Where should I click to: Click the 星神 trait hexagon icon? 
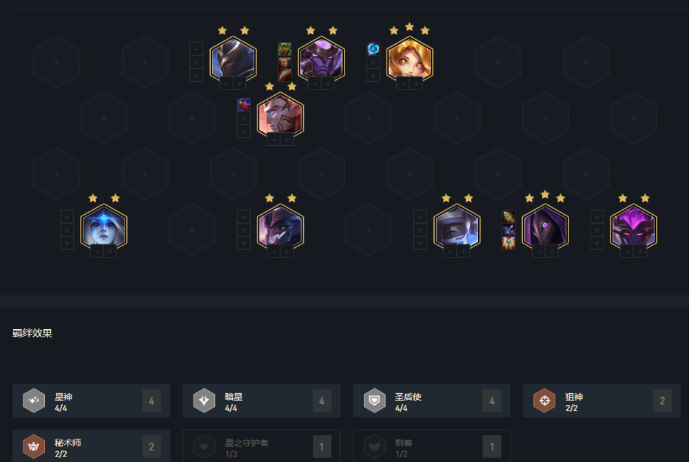click(x=34, y=401)
